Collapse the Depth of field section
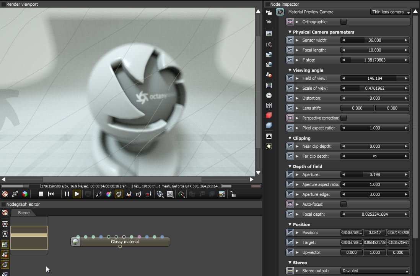This screenshot has width=420, height=276. pyautogui.click(x=290, y=166)
